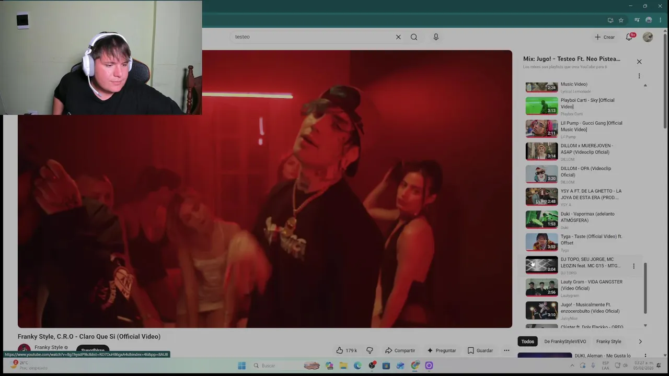Open Microsoft Edge from taskbar
The width and height of the screenshot is (669, 376).
357,366
